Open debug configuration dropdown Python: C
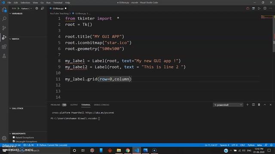Image resolution: width=275 pixels, height=154 pixels. (x=27, y=9)
